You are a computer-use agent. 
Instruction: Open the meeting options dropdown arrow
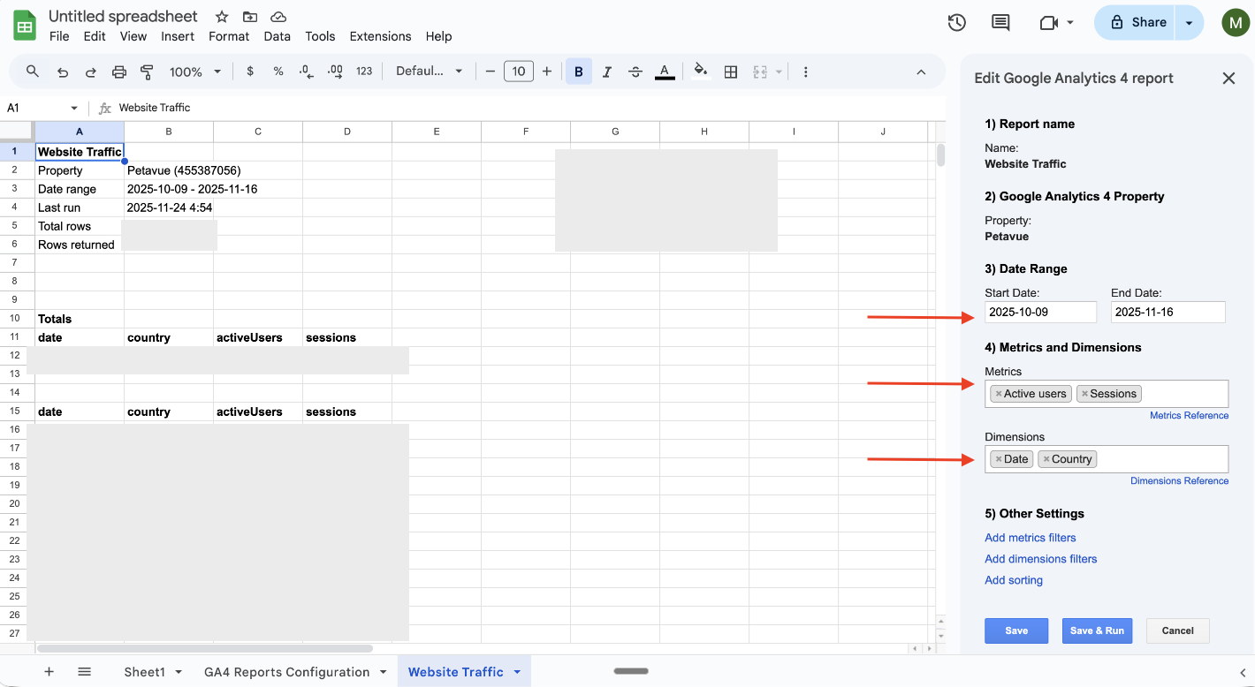[1070, 23]
